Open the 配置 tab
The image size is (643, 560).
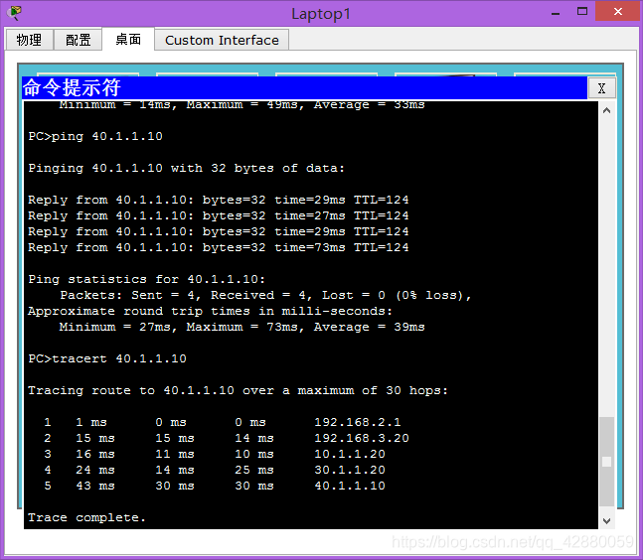point(78,40)
